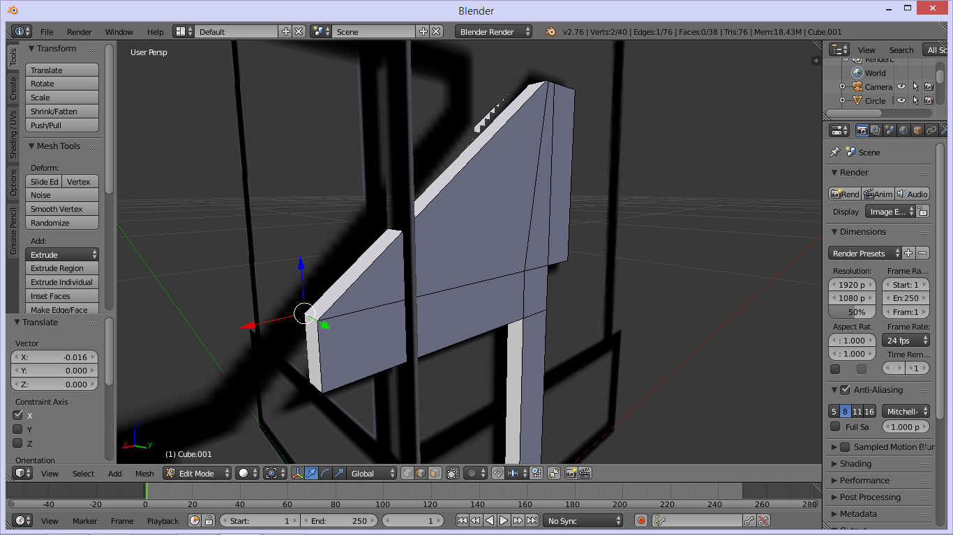This screenshot has width=953, height=535.
Task: Click the resolution 50% percentage slider
Action: click(853, 312)
